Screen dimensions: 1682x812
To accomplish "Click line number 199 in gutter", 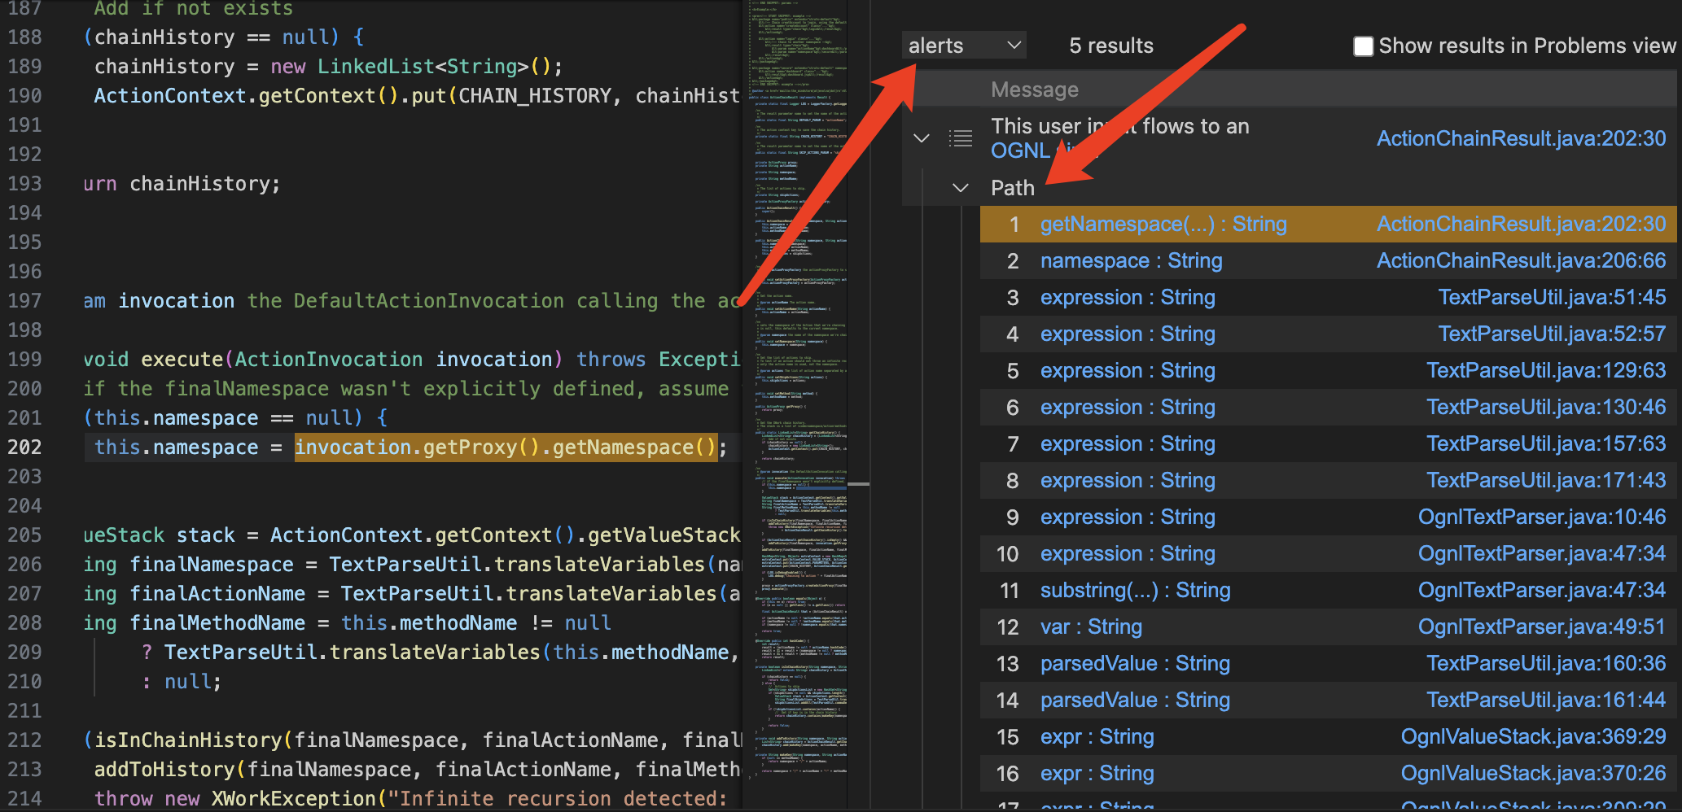I will (24, 360).
